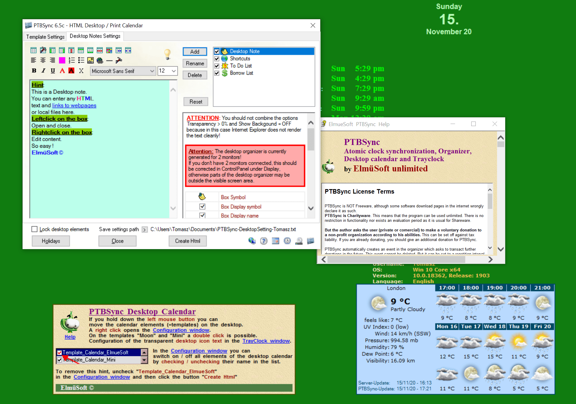Click 'links to webpages' in the note
The width and height of the screenshot is (576, 404).
[74, 105]
